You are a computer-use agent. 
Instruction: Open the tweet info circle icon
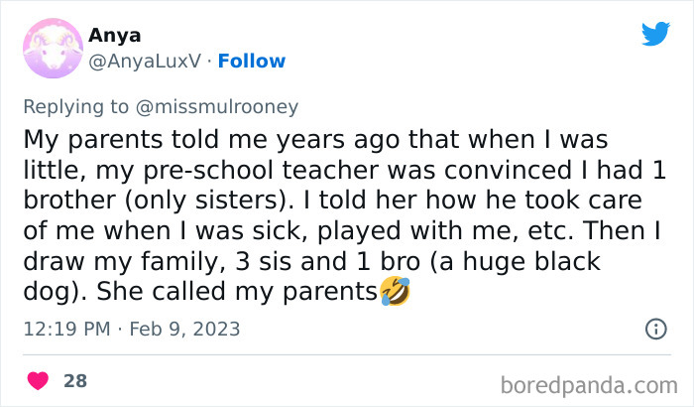655,329
